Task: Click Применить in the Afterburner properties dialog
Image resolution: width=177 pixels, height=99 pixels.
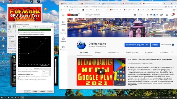Action: coord(42,92)
